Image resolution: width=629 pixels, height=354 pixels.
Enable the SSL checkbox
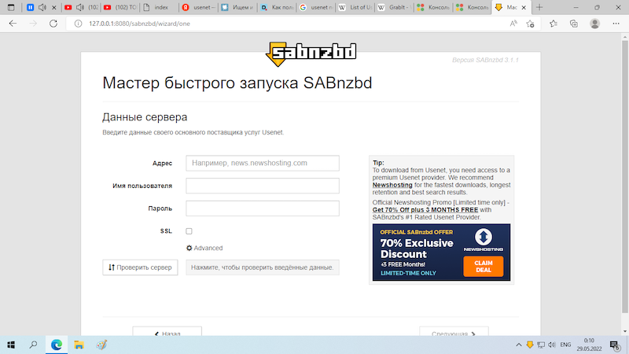(x=189, y=231)
